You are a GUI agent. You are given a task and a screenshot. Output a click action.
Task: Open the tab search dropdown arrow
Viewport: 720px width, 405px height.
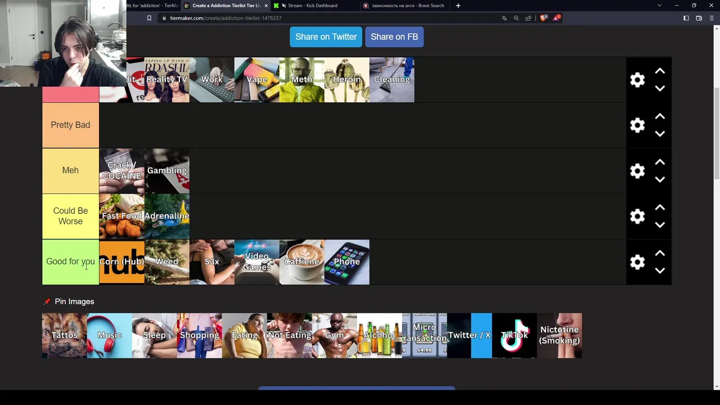tap(659, 6)
